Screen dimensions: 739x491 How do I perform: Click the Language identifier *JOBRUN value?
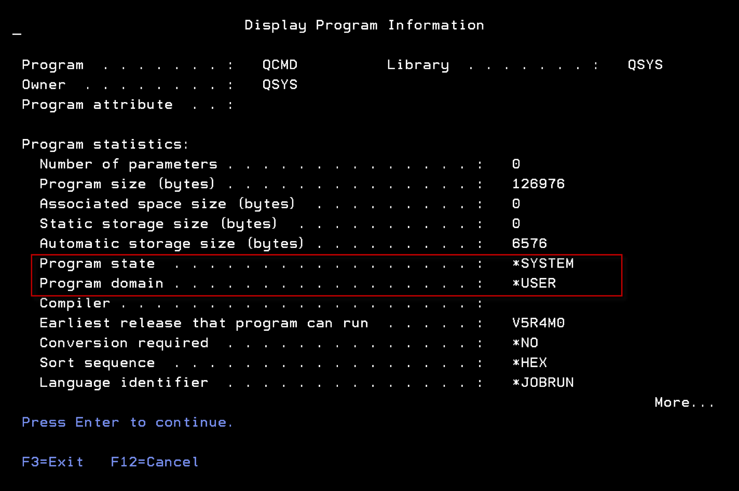[x=542, y=382]
